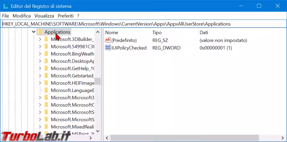Click the tree scrollbar down arrow
287x142 pixels.
coord(98,131)
